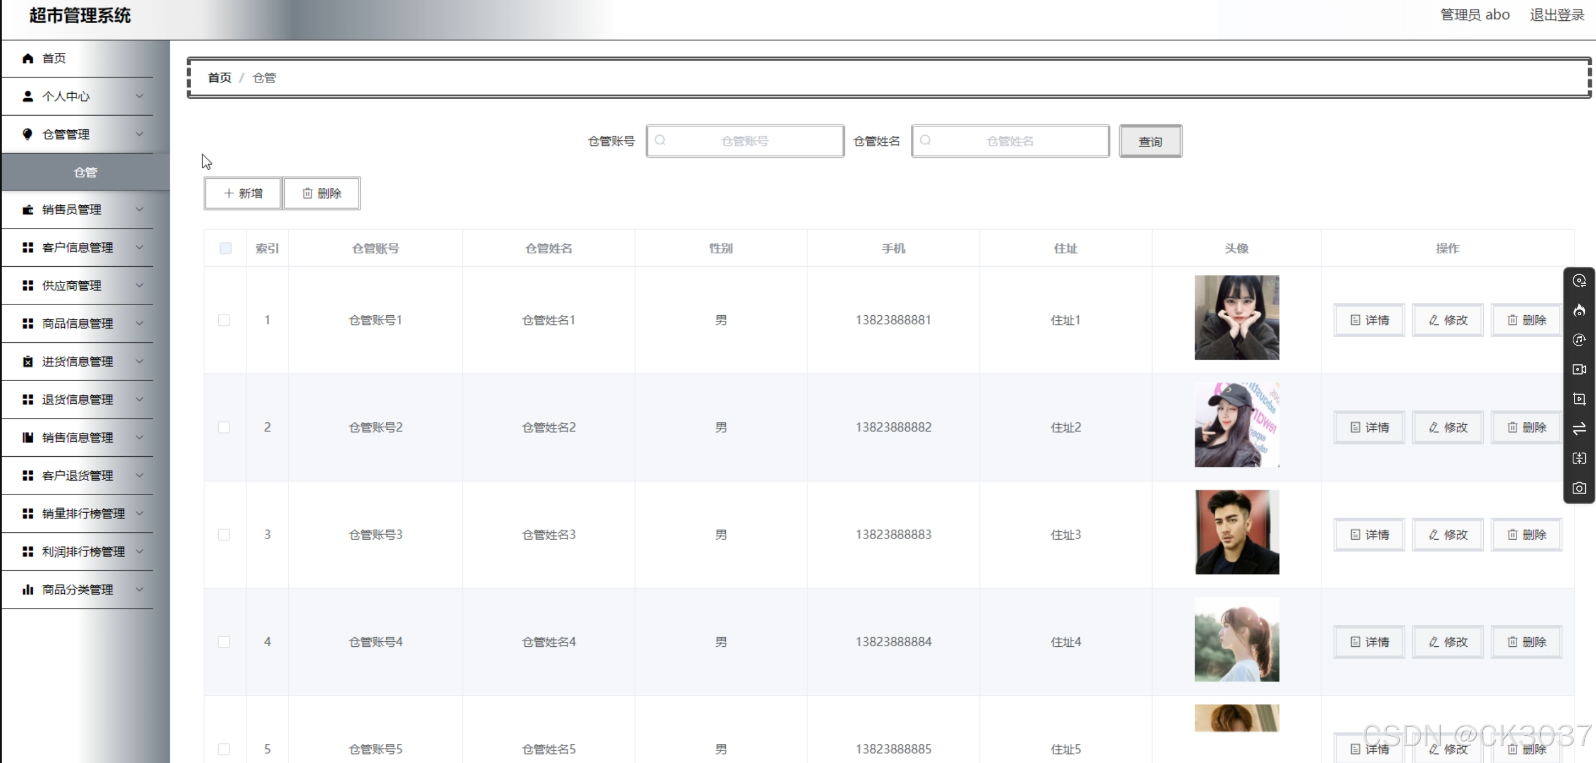
Task: Click the music refresh icon in right toolbar
Action: (x=1579, y=340)
